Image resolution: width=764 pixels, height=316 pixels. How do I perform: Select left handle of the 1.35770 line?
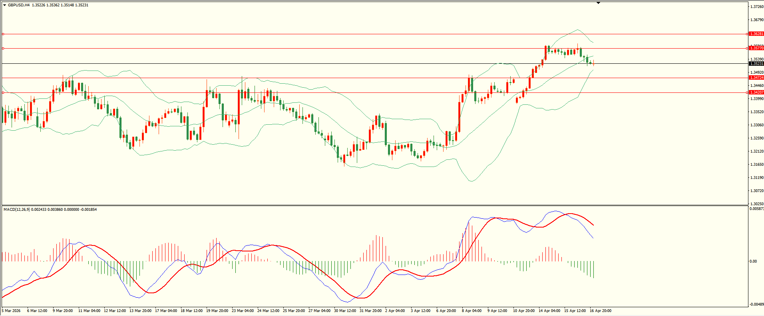coord(3,48)
